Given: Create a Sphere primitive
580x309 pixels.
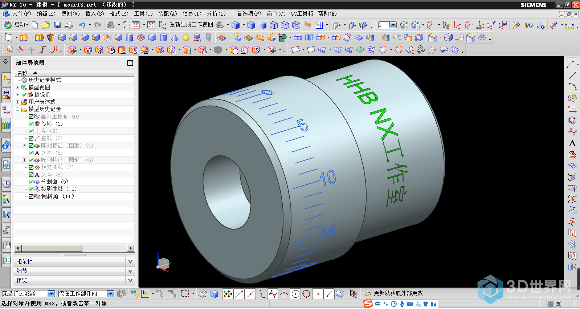Looking at the screenshot, I should [186, 37].
